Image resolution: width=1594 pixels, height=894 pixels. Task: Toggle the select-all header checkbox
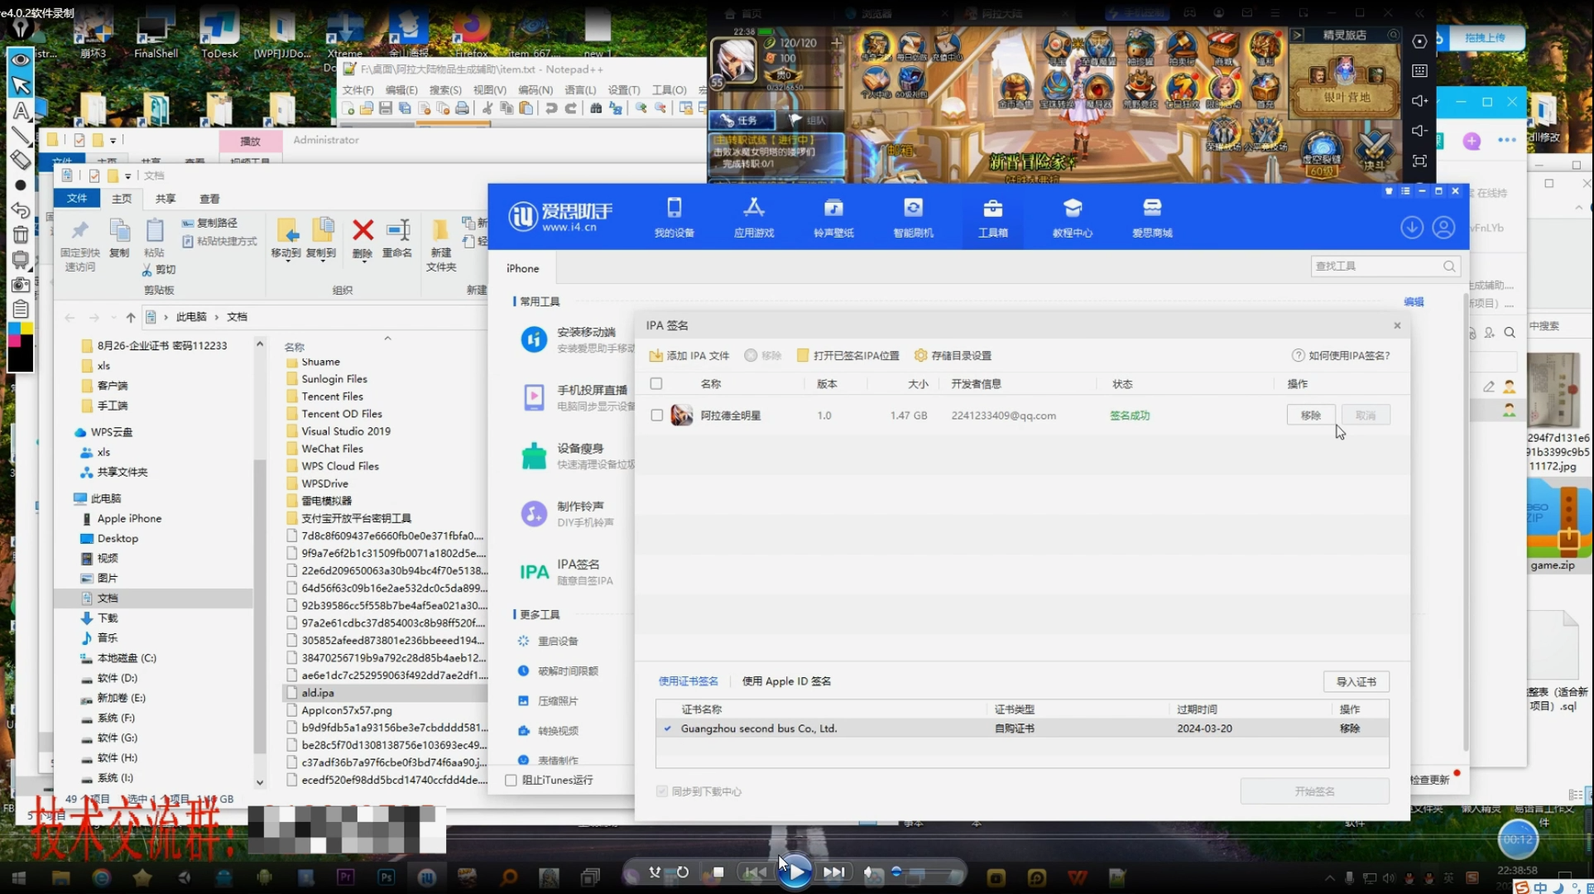656,384
